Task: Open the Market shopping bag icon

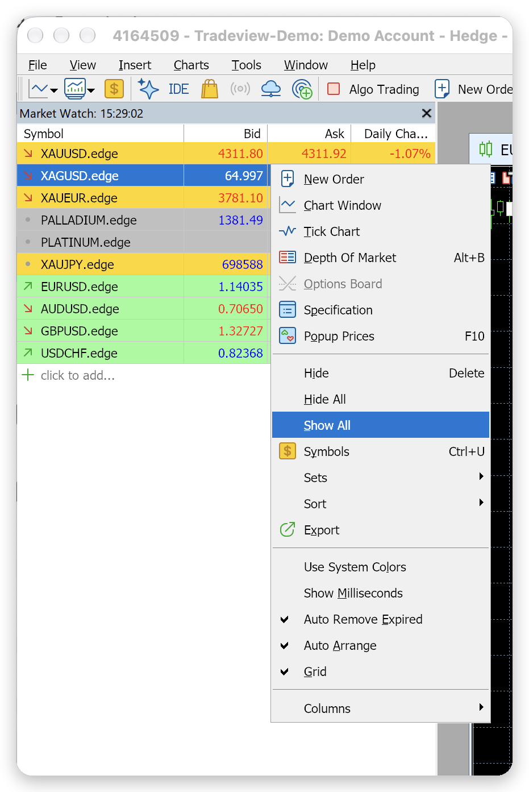Action: (210, 89)
